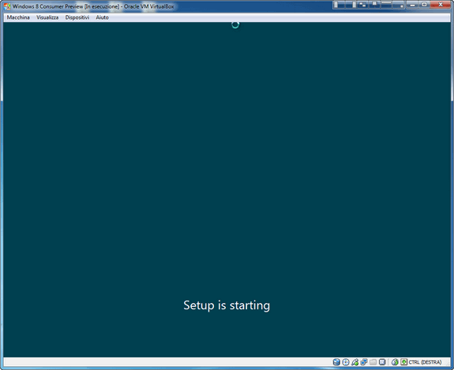Viewport: 454px width, 370px height.
Task: Open the Dispositivi menu
Action: pyautogui.click(x=77, y=17)
